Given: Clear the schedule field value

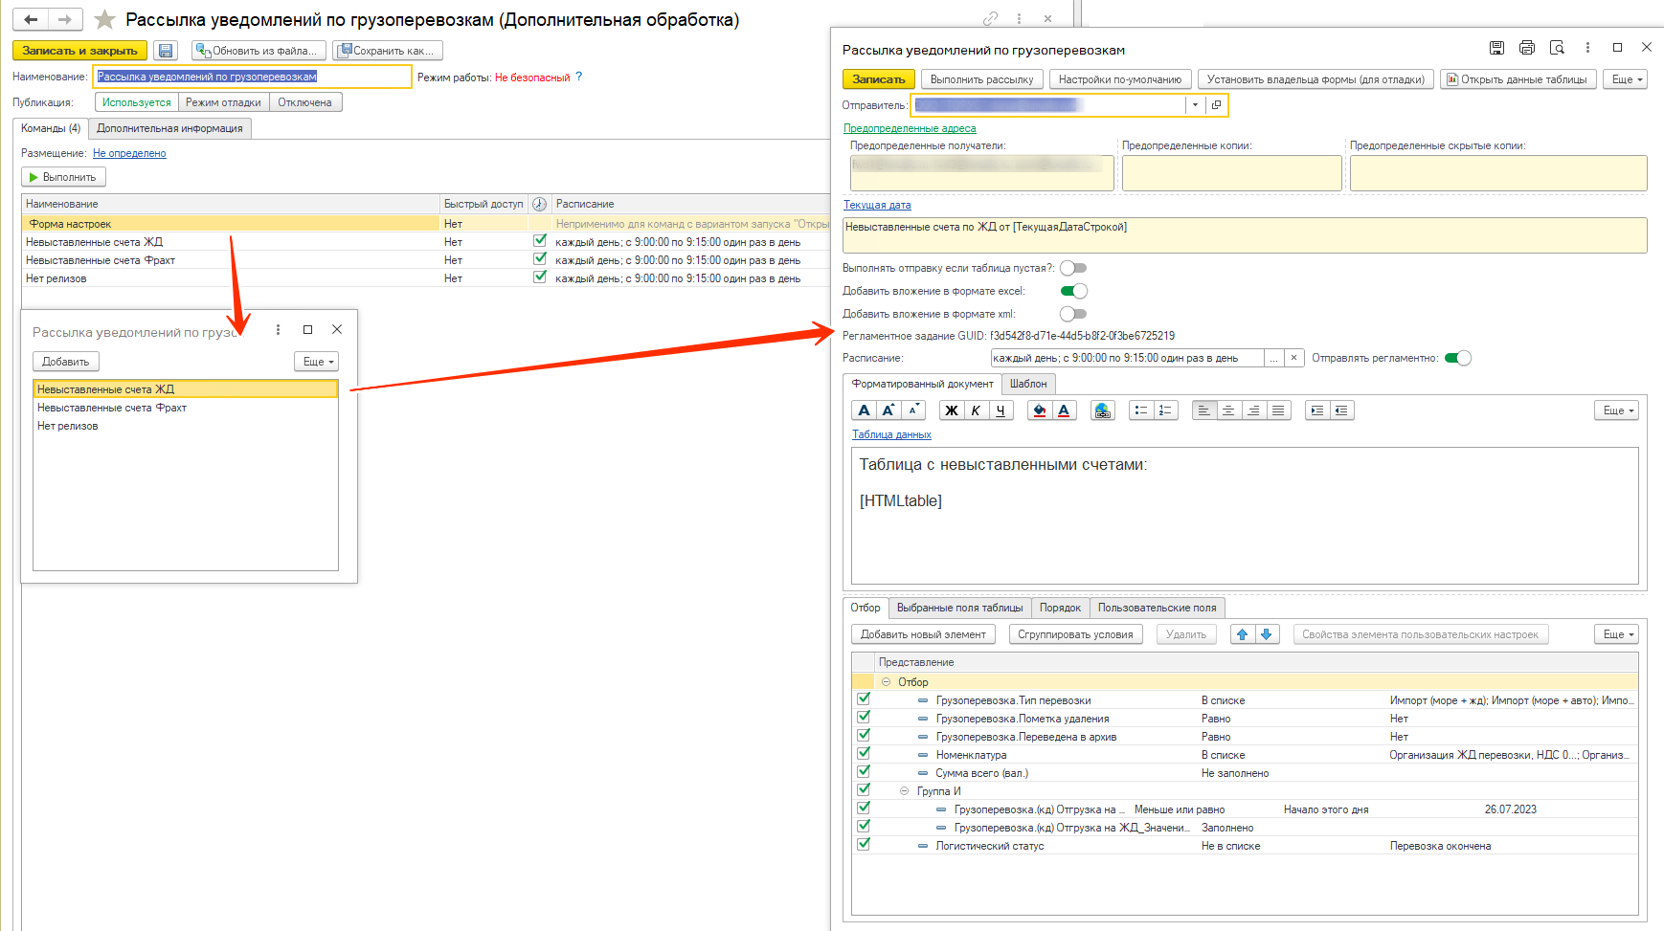Looking at the screenshot, I should 1294,358.
